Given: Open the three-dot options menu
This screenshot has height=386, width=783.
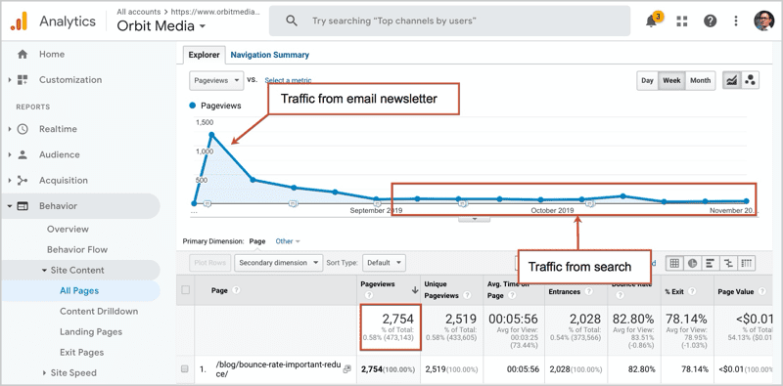Looking at the screenshot, I should [x=736, y=21].
